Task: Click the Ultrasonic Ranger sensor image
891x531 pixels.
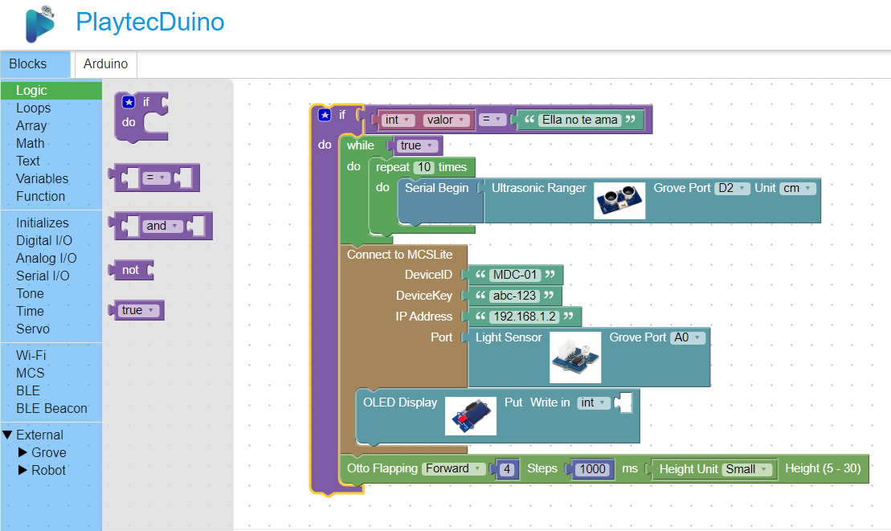Action: point(619,200)
